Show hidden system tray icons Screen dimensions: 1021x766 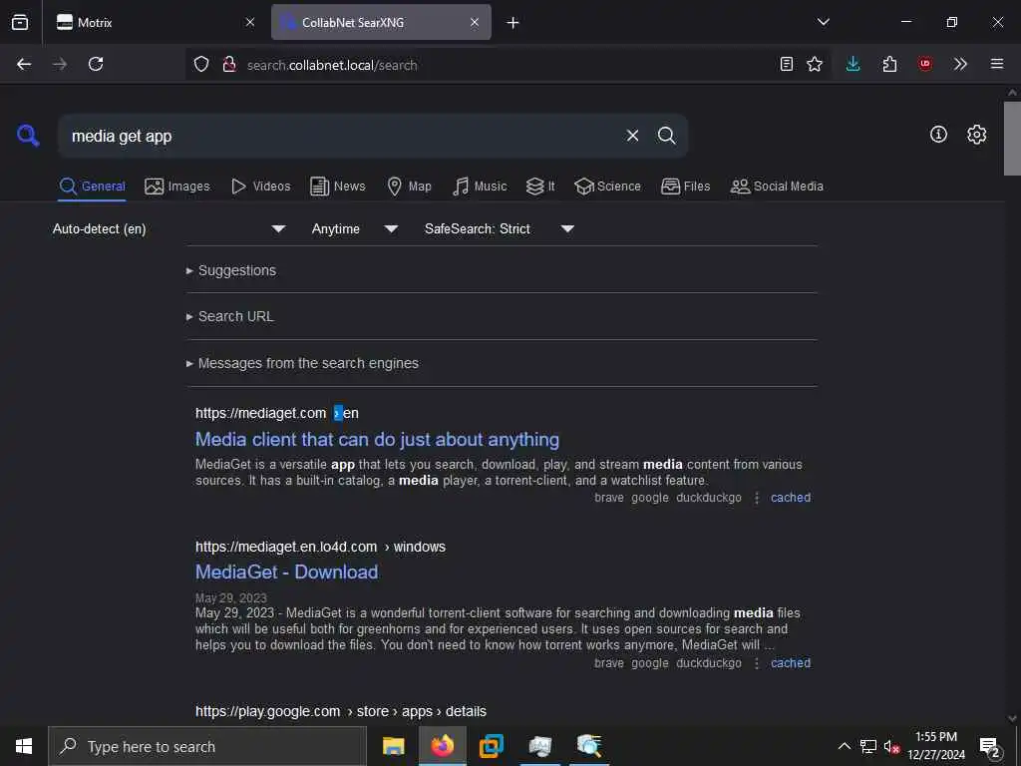(x=844, y=746)
